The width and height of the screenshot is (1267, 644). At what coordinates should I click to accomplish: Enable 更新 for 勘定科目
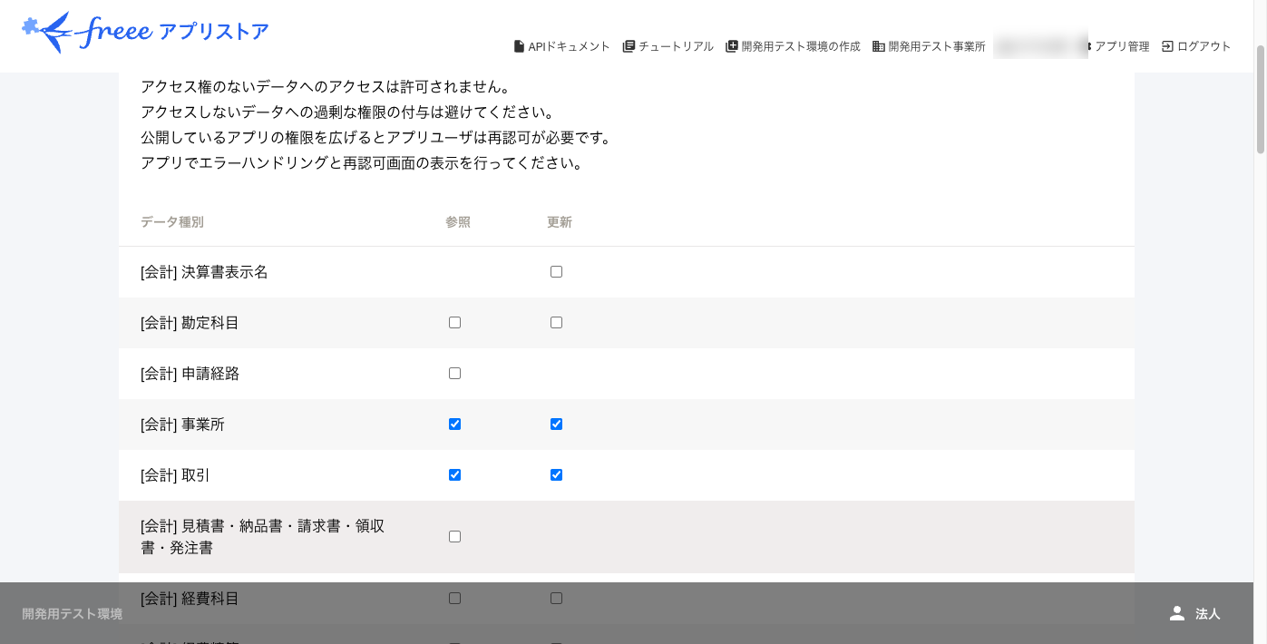556,323
